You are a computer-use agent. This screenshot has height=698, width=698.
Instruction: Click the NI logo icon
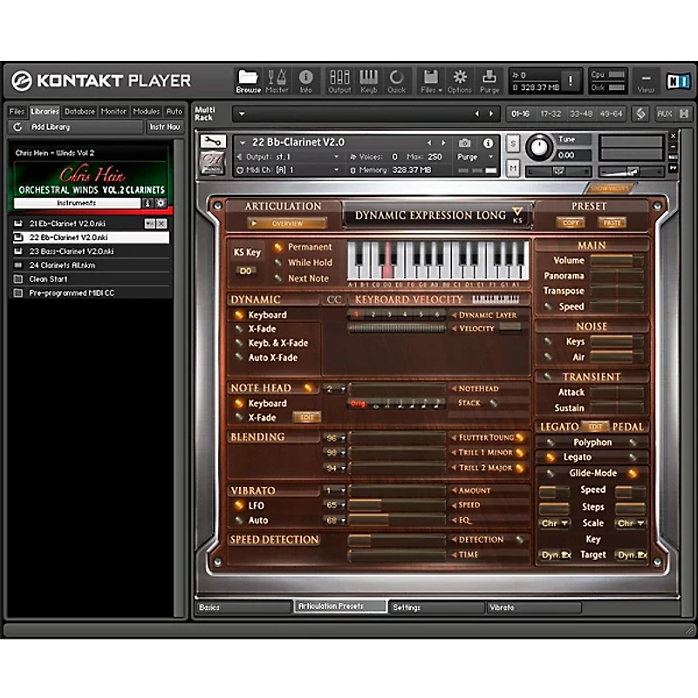[678, 81]
